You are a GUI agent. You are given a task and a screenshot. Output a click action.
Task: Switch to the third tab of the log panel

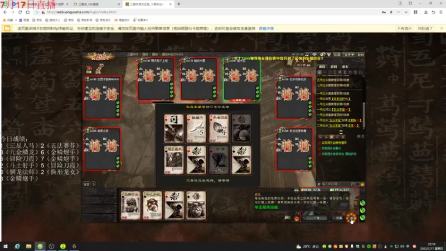click(345, 66)
